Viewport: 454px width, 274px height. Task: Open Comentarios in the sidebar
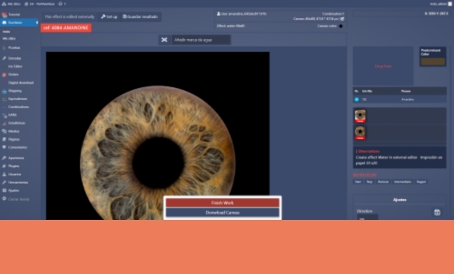(18, 147)
